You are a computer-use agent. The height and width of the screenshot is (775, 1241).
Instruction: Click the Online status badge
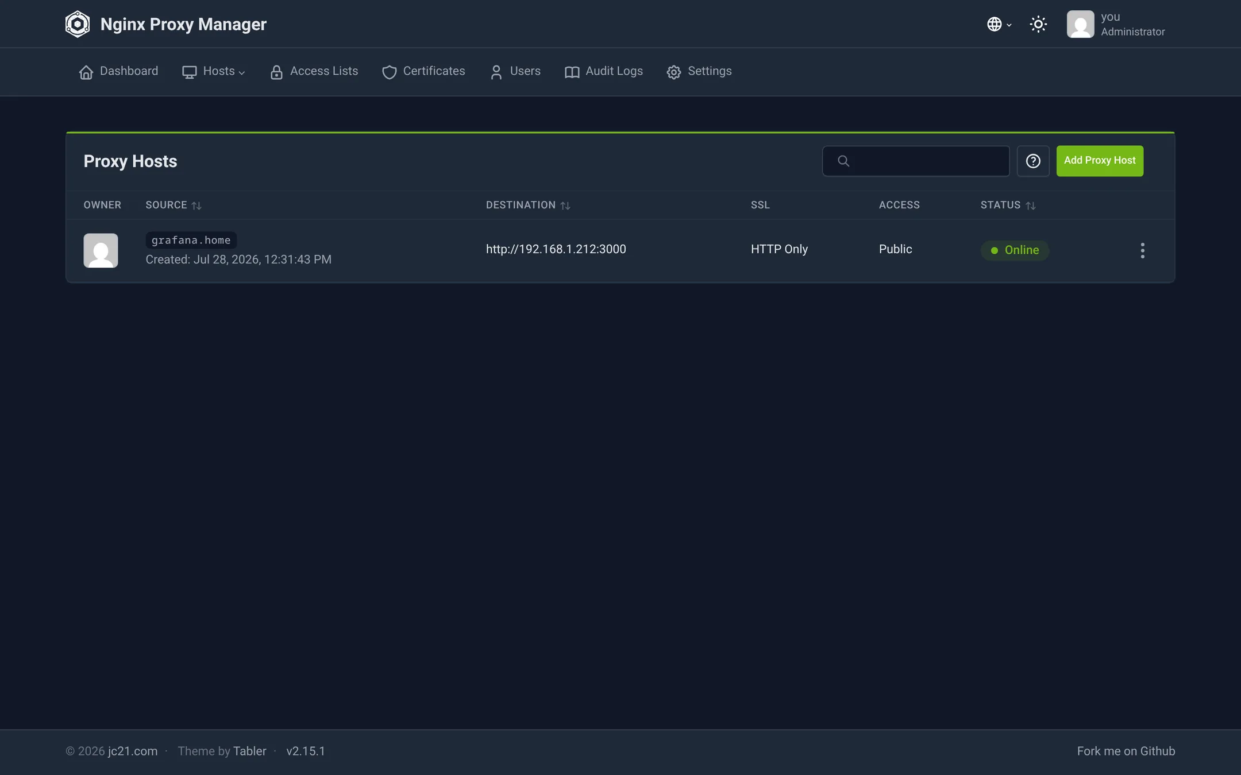coord(1015,250)
